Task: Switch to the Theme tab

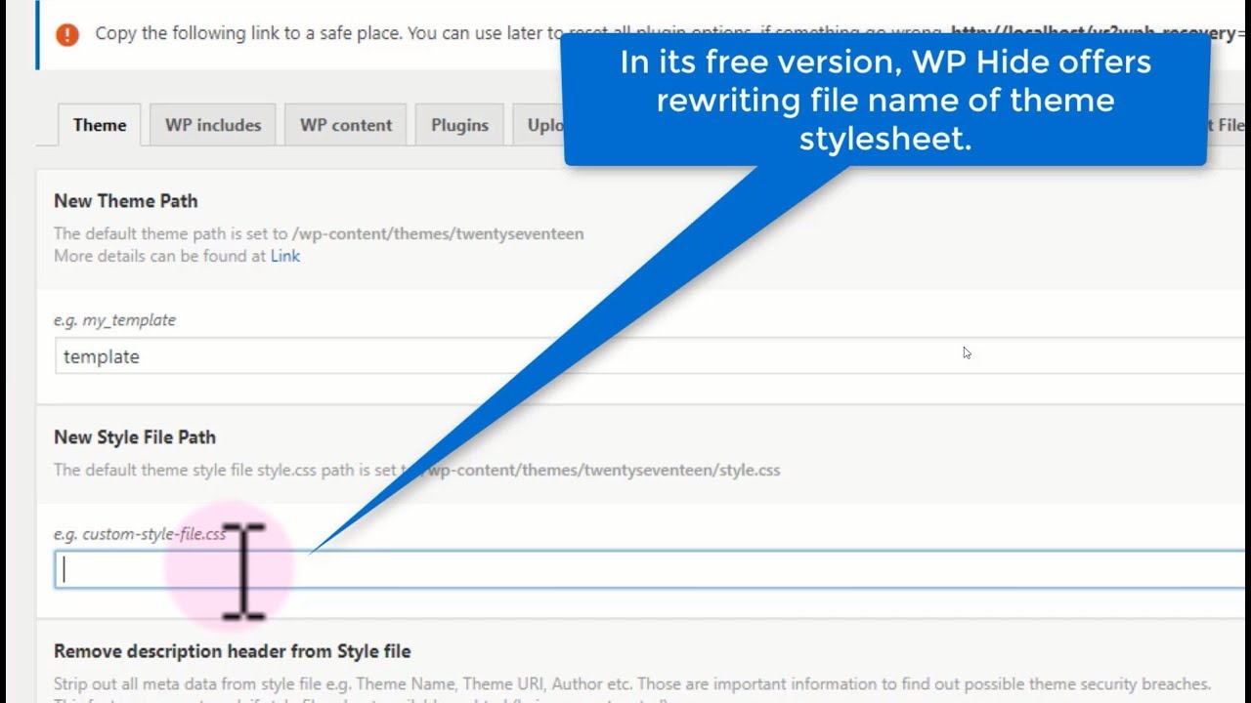Action: pyautogui.click(x=99, y=125)
